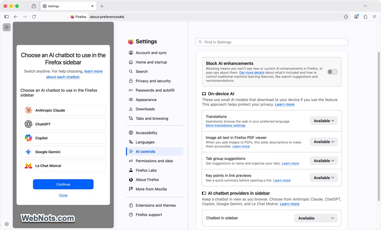Open Firefox Labs category
This screenshot has height=230, width=381.
point(155,170)
